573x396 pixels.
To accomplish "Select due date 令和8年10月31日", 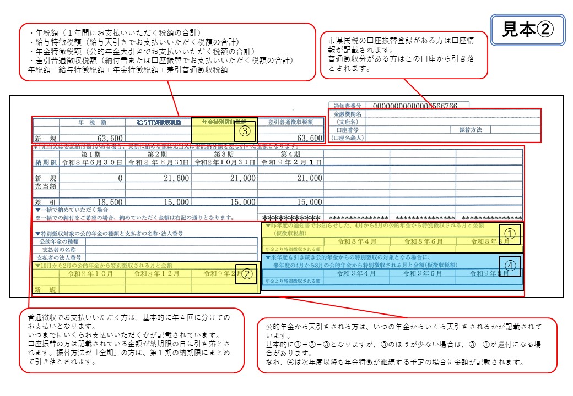I will (x=224, y=162).
